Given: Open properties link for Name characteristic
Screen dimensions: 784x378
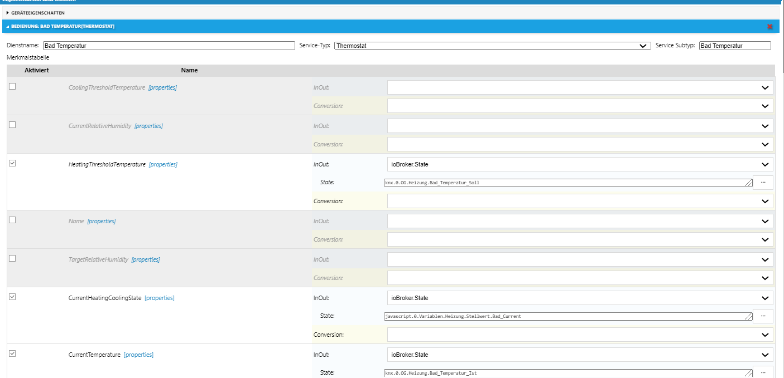Looking at the screenshot, I should click(x=102, y=221).
